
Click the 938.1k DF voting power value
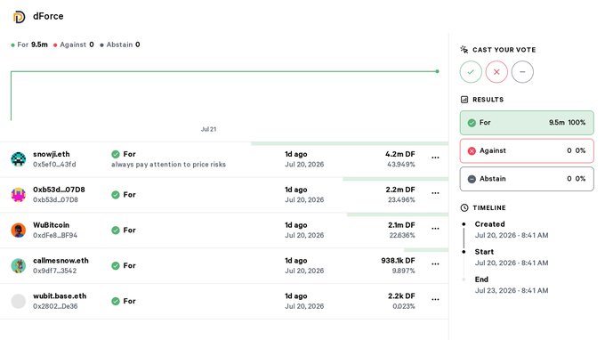(399, 261)
